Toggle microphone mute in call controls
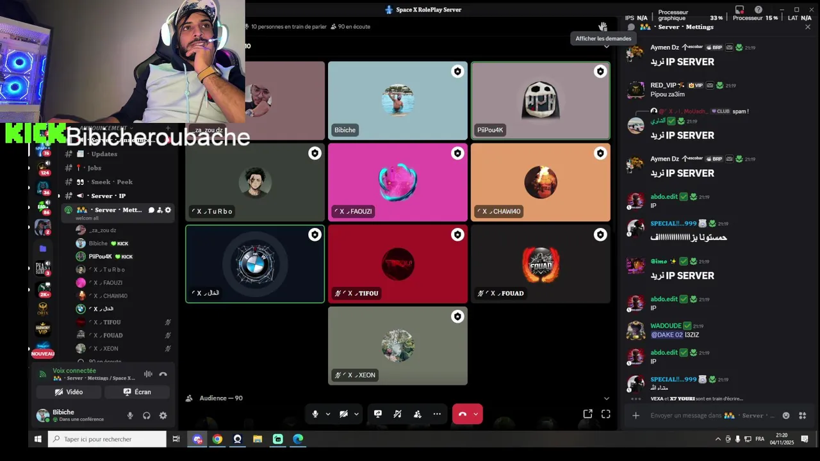 pyautogui.click(x=315, y=414)
